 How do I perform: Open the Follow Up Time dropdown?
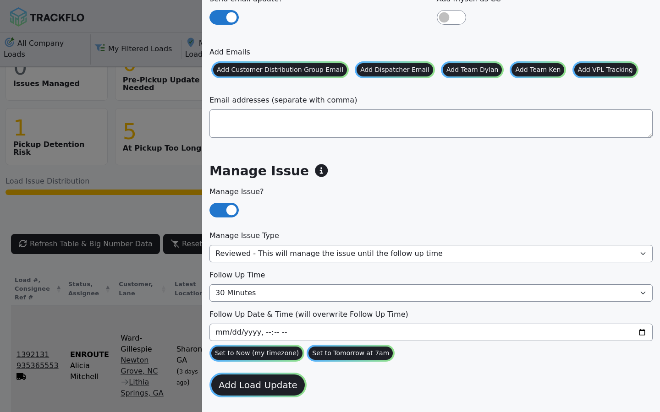tap(431, 293)
